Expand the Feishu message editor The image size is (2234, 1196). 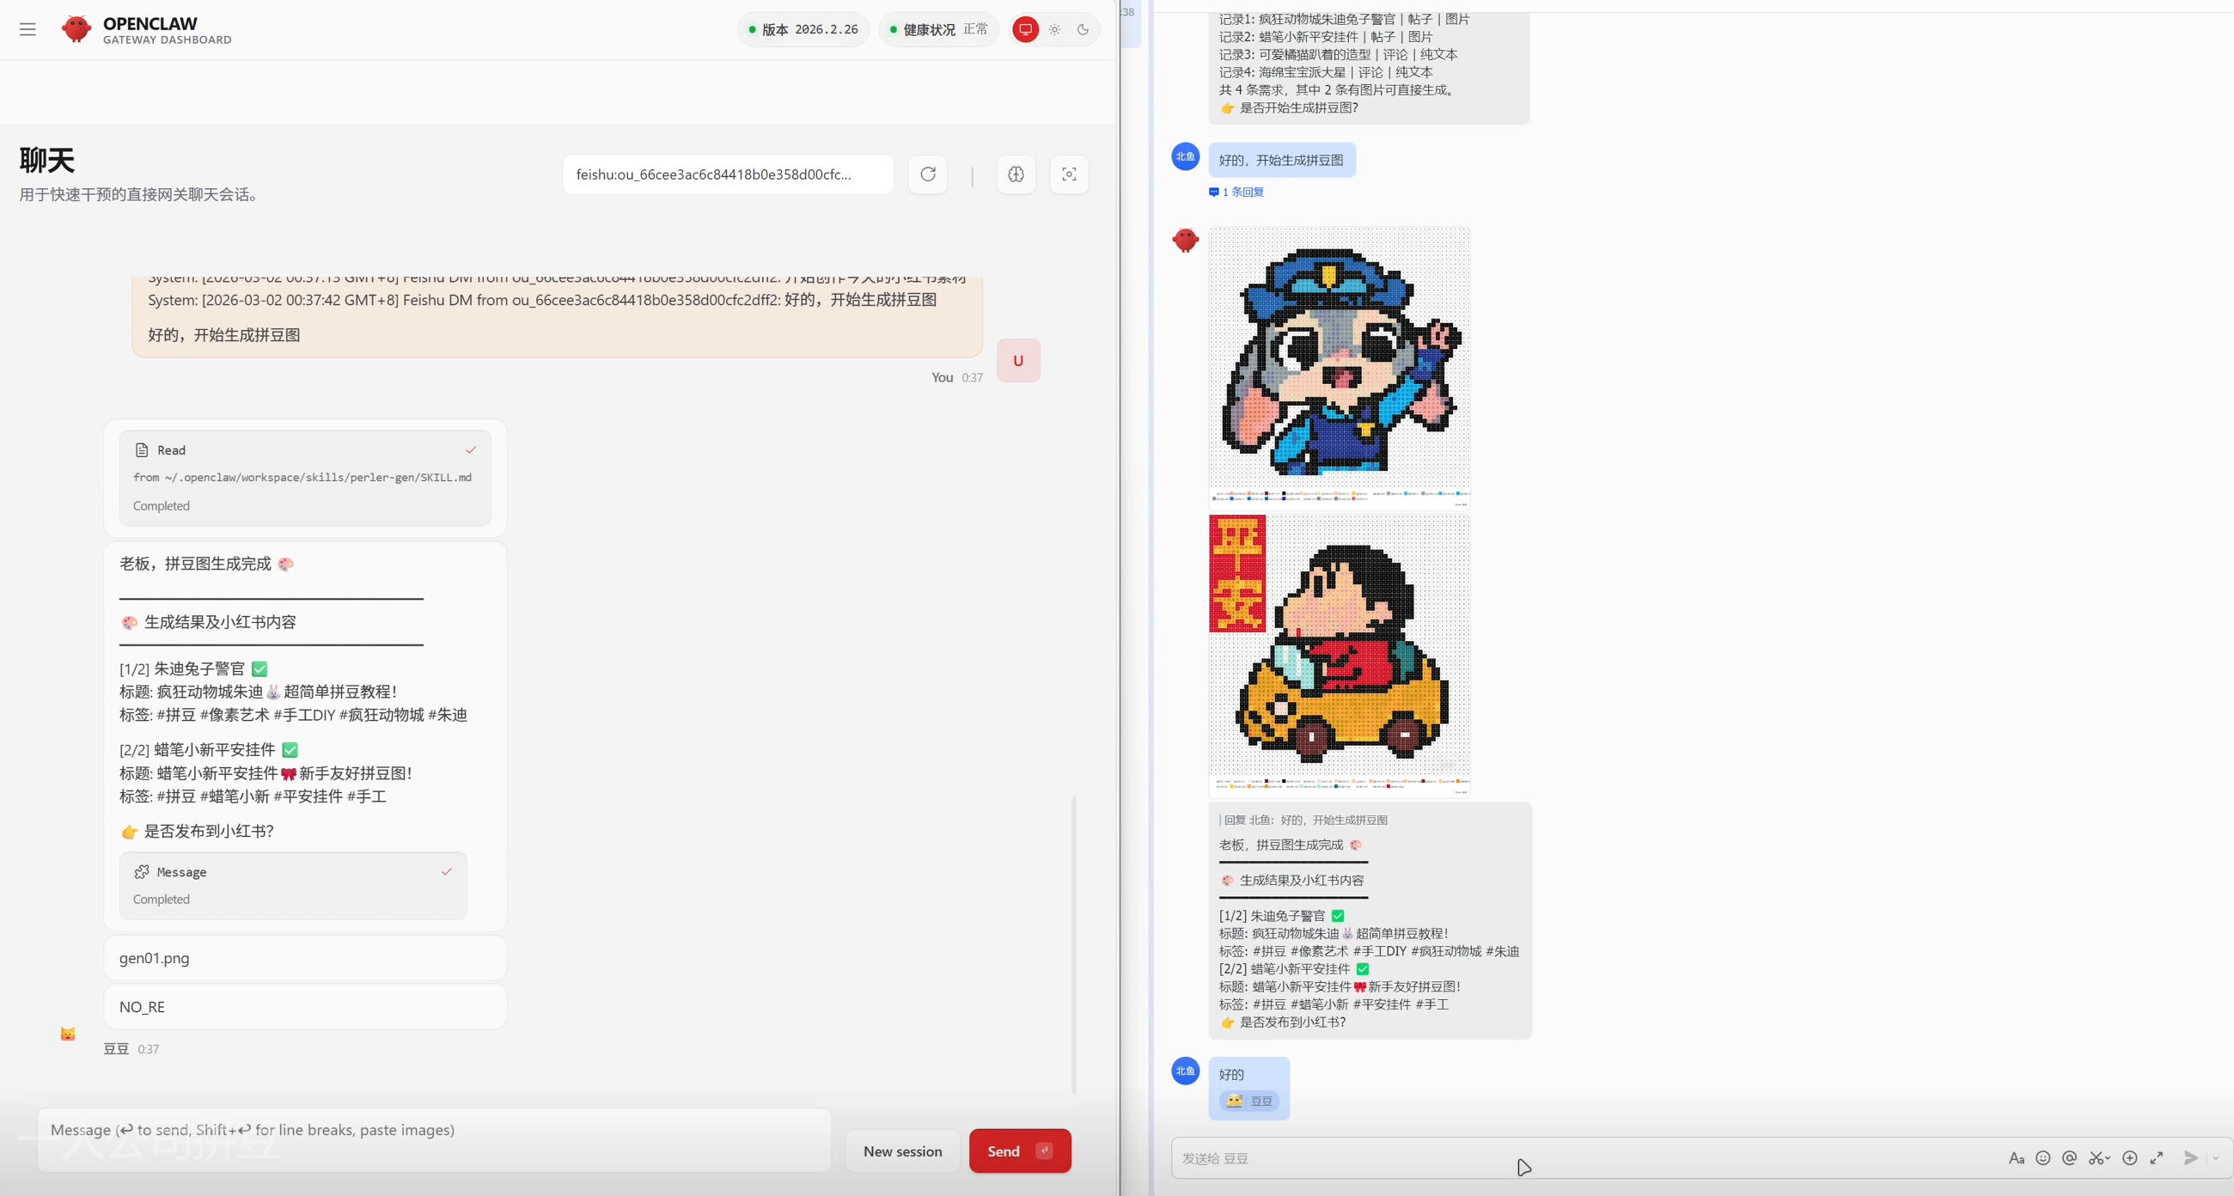2157,1159
